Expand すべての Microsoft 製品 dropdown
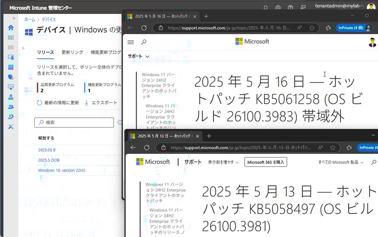The width and height of the screenshot is (378, 237). coord(341,162)
